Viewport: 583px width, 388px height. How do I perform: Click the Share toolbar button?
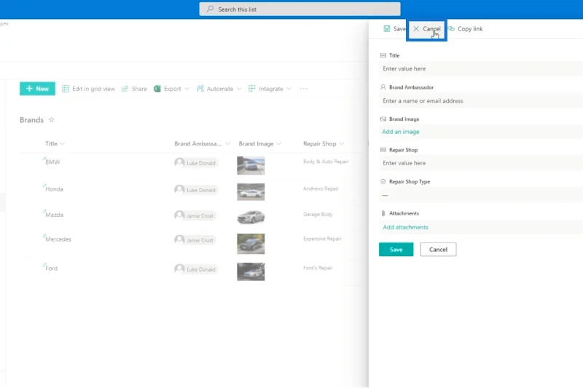134,89
